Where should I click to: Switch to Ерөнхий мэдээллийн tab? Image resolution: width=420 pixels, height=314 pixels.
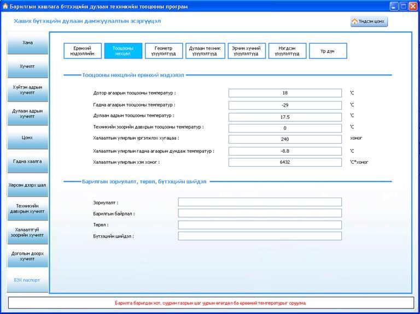click(x=83, y=51)
